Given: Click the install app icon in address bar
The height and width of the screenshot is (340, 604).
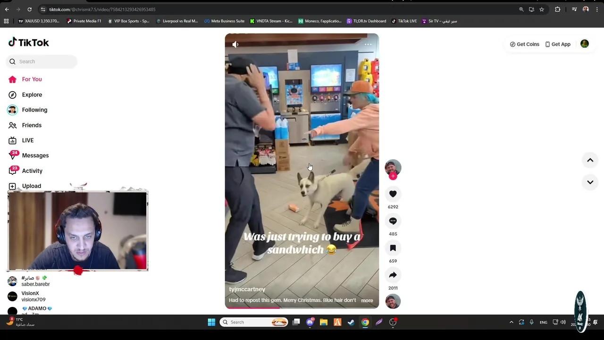Looking at the screenshot, I should (531, 9).
